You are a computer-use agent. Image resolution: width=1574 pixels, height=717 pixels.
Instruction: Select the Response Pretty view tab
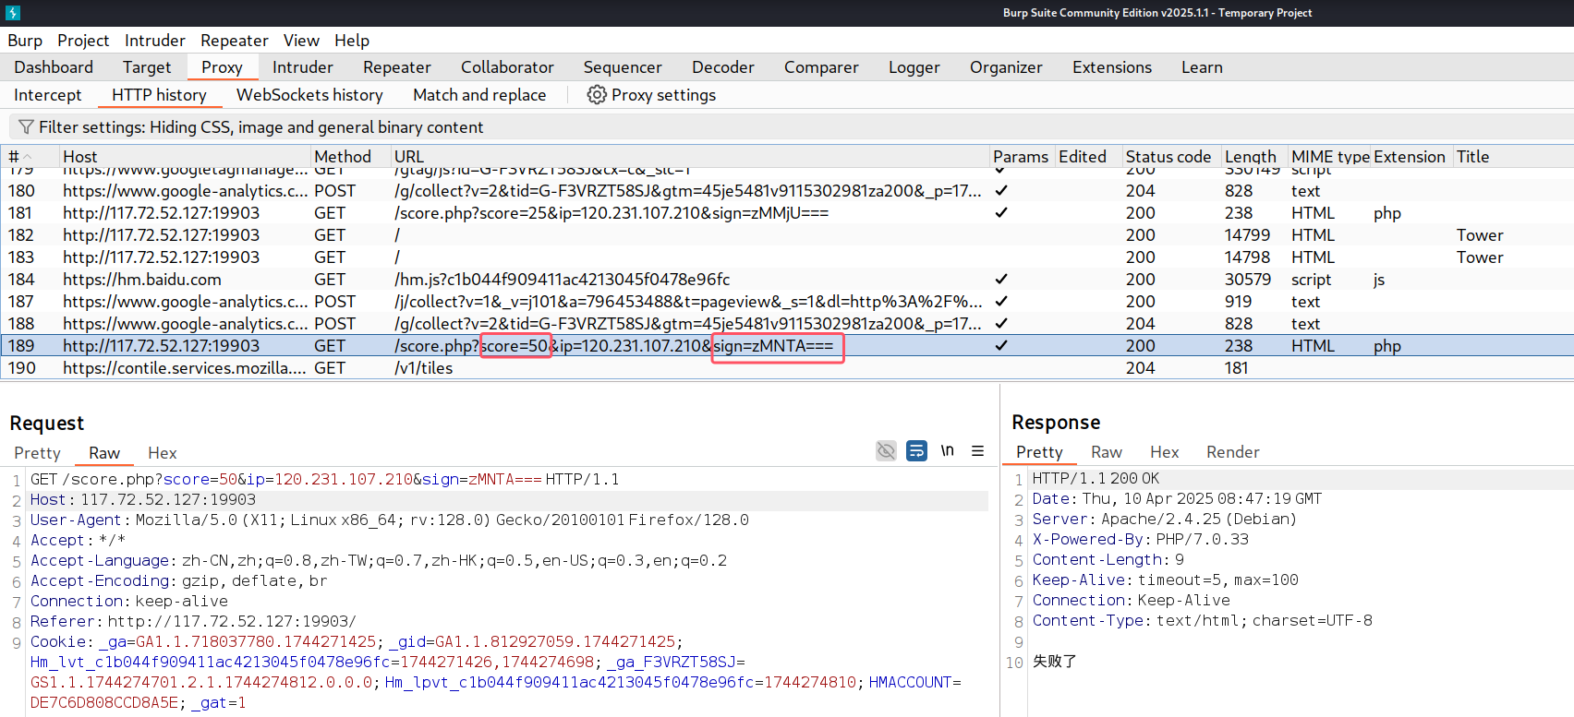coord(1039,452)
